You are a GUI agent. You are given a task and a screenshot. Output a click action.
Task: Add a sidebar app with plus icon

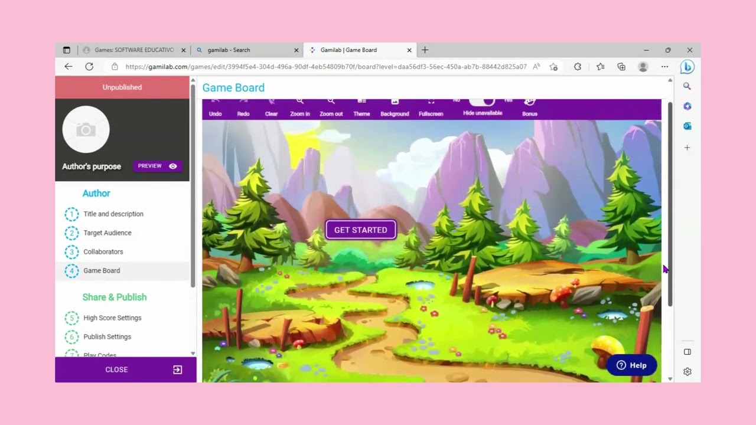tap(687, 148)
